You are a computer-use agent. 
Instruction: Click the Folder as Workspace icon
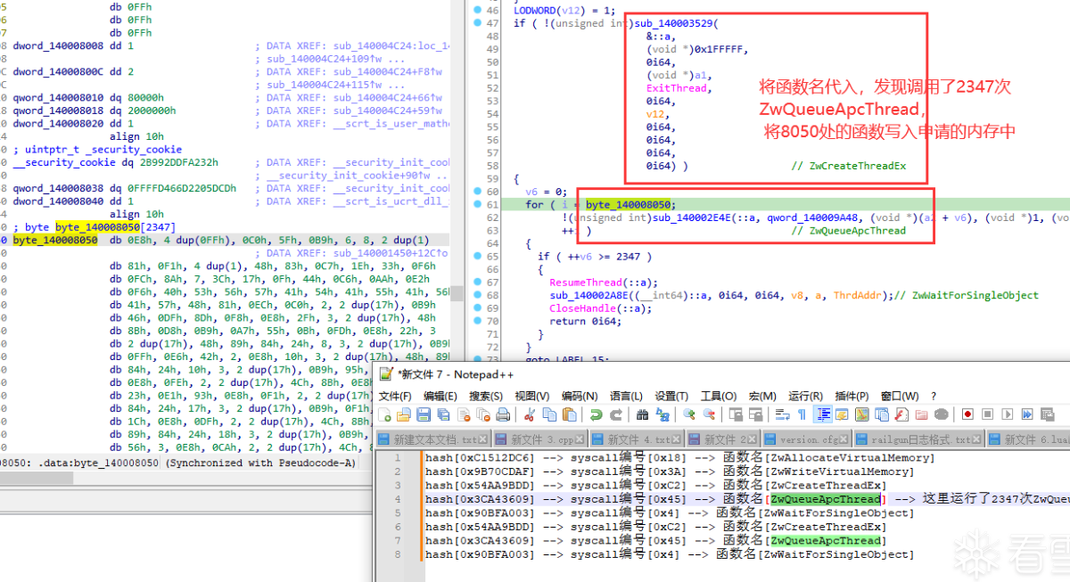click(921, 414)
